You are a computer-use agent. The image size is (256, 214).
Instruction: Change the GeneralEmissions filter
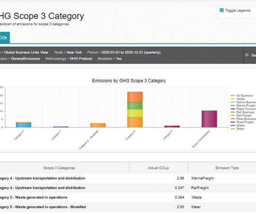[x=26, y=59]
